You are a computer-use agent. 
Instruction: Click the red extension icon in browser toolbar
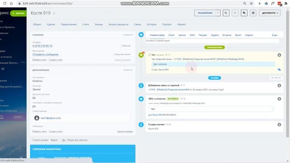point(280,4)
